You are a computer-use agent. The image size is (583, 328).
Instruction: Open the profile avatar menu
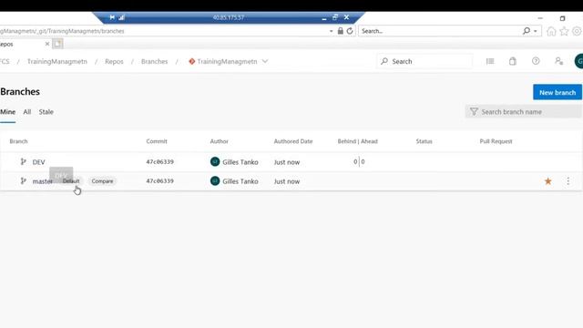click(579, 61)
